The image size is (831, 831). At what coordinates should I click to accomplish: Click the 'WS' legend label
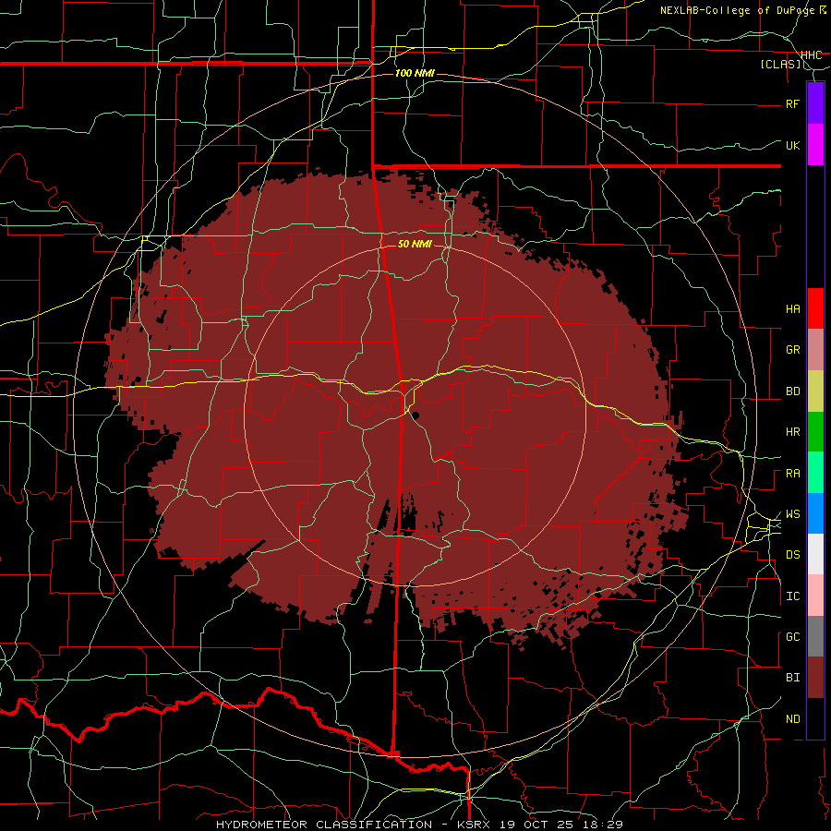click(x=793, y=514)
